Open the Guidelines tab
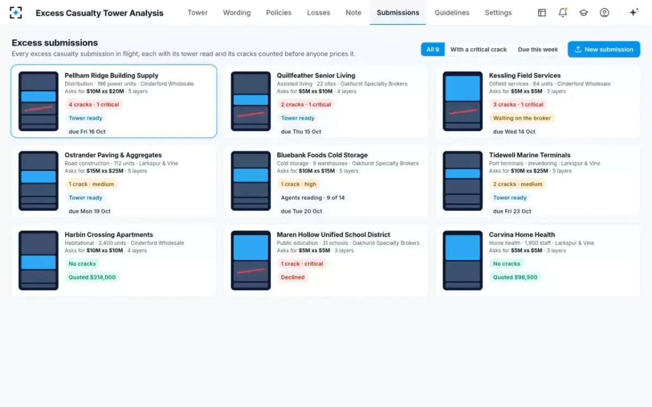Screen dimensions: 652x407 point(452,12)
